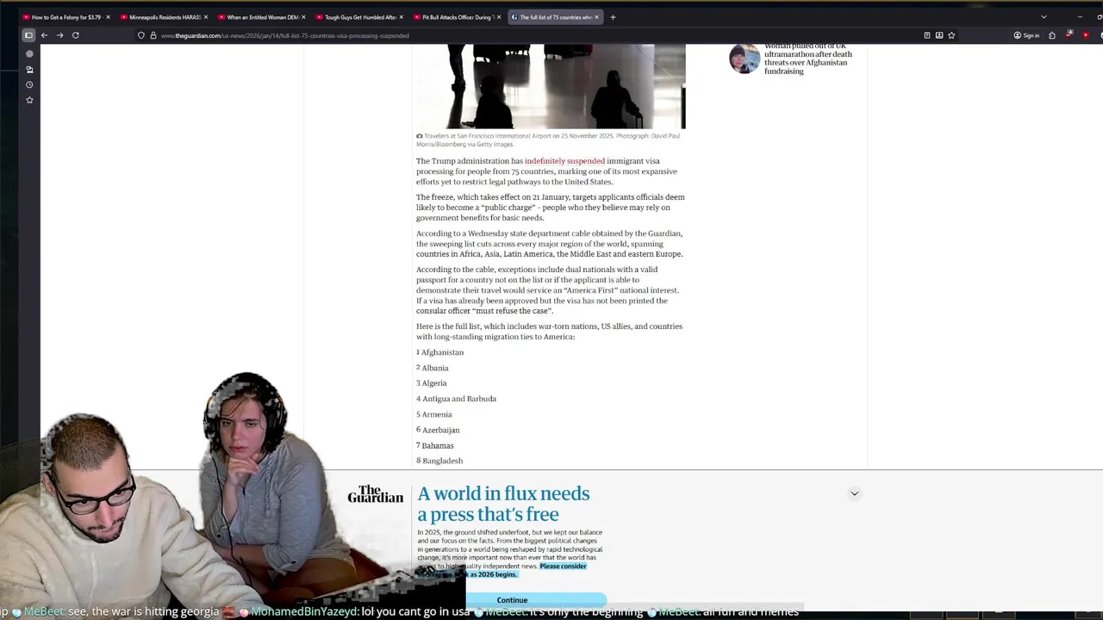Open the 'indefinitely suspended' link
The width and height of the screenshot is (1103, 620).
point(564,161)
